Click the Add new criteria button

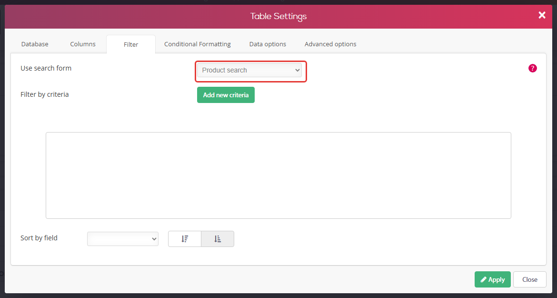(226, 95)
